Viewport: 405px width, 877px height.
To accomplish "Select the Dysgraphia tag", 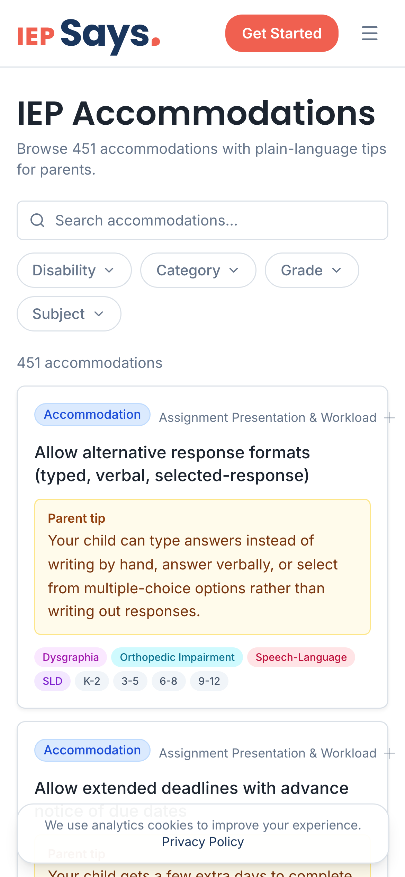I will [x=70, y=657].
